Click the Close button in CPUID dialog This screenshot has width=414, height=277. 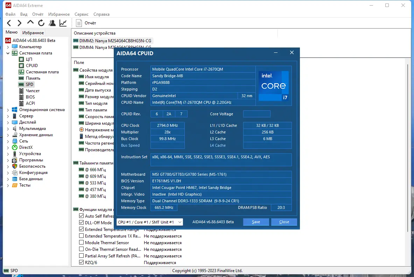284,222
